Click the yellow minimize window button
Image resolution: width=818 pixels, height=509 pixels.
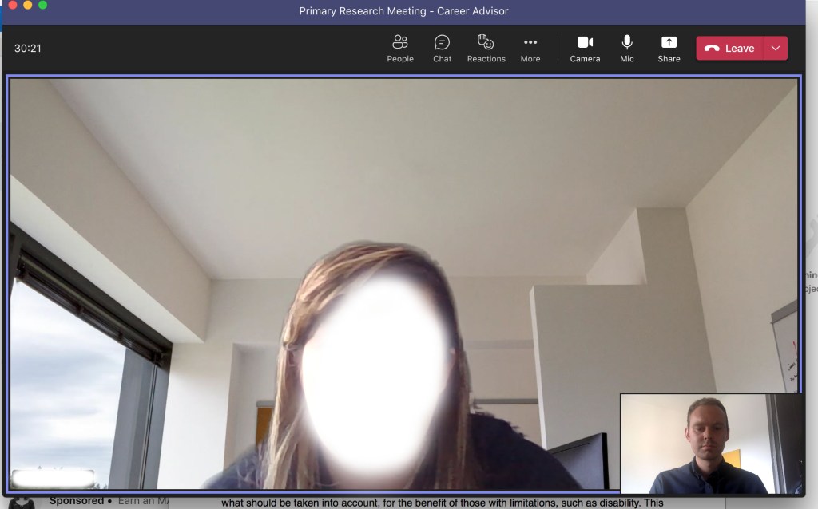click(x=28, y=5)
